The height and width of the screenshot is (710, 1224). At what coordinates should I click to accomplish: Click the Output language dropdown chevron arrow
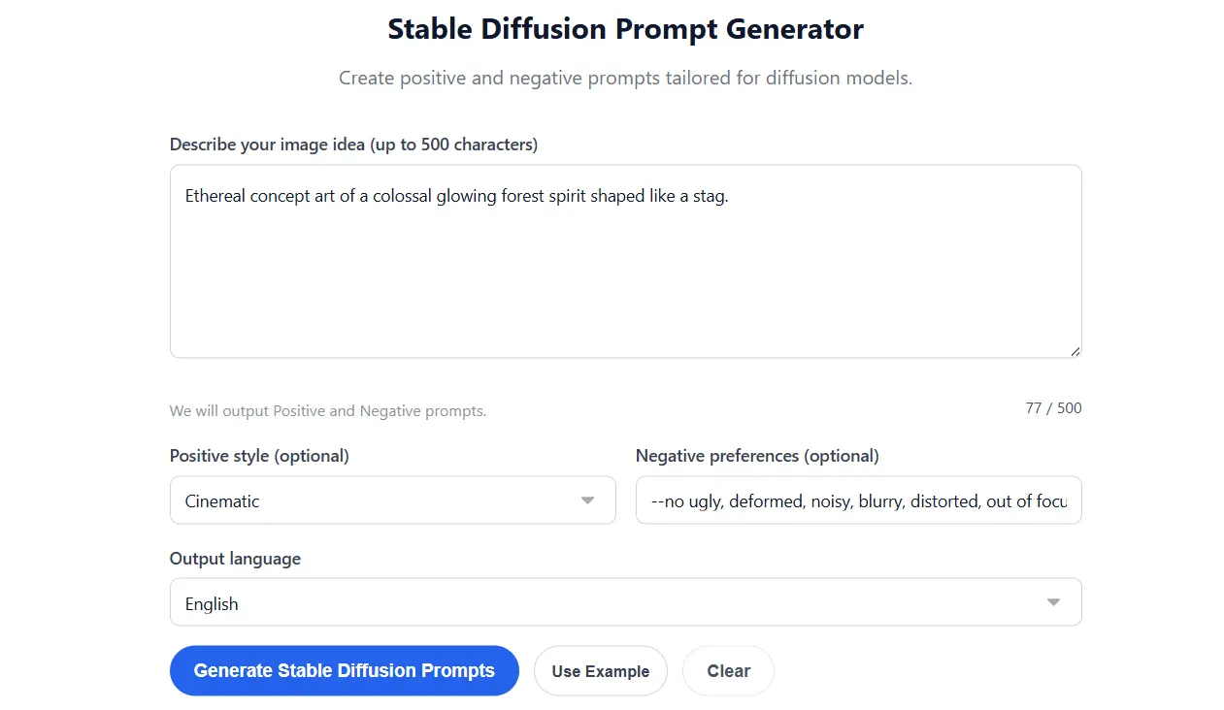[x=1053, y=602]
